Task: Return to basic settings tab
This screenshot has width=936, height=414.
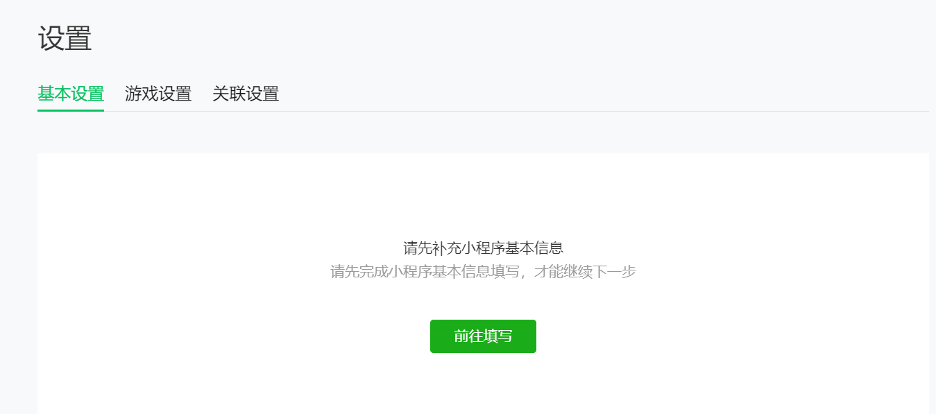Action: click(x=71, y=94)
